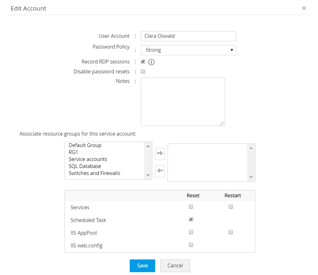Close the Edit Account dialog with X
The image size is (318, 275).
[x=304, y=9]
